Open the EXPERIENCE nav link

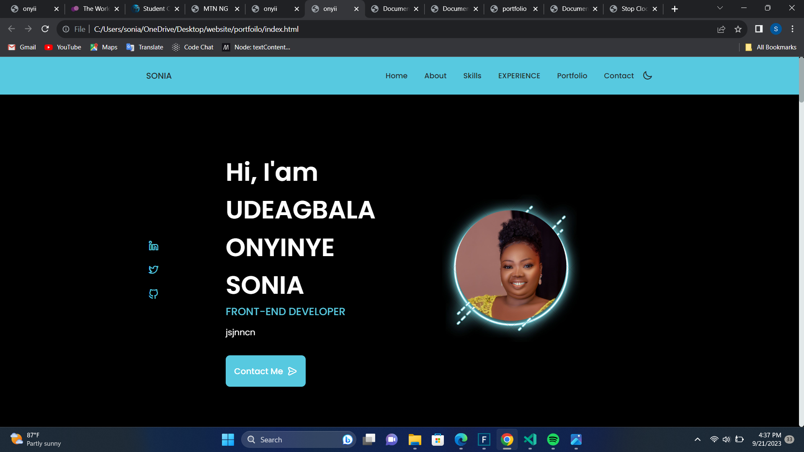click(x=519, y=76)
